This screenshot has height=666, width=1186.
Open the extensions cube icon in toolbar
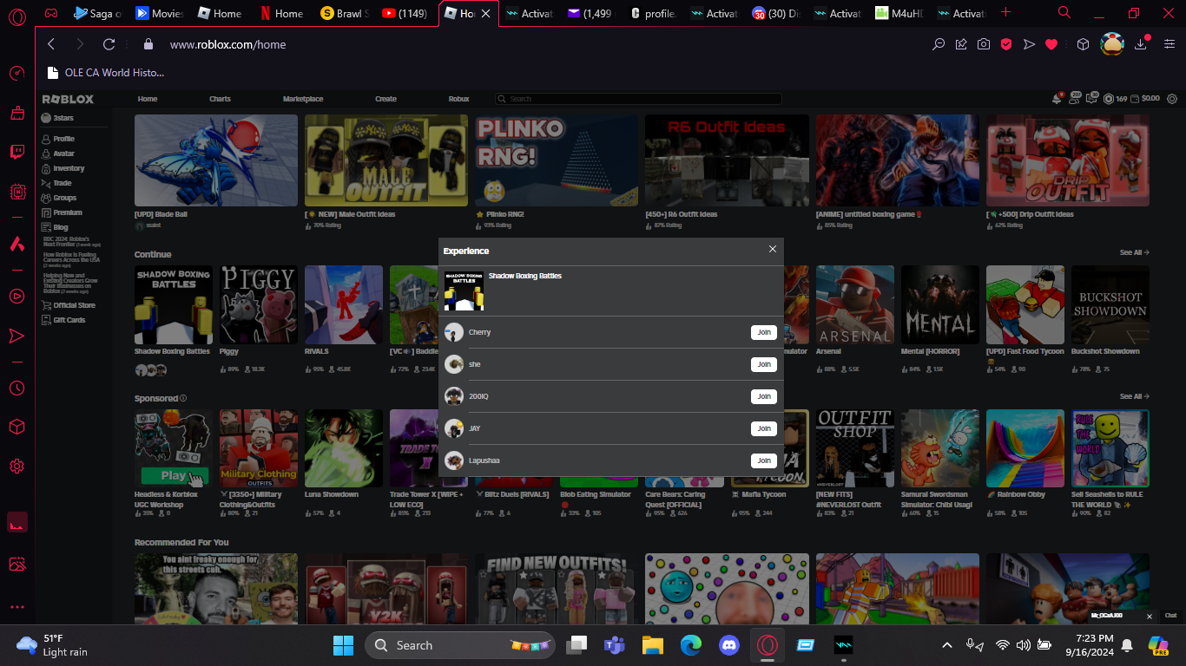click(x=1083, y=44)
